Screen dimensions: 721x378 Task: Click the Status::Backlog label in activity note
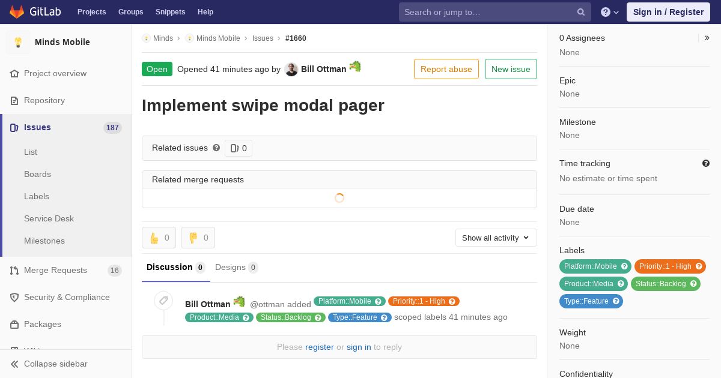tap(291, 317)
